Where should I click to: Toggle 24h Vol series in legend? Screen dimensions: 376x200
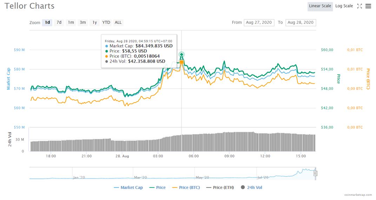(x=252, y=187)
